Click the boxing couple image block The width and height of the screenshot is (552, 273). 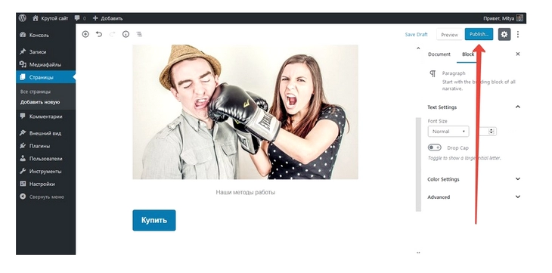(x=245, y=112)
